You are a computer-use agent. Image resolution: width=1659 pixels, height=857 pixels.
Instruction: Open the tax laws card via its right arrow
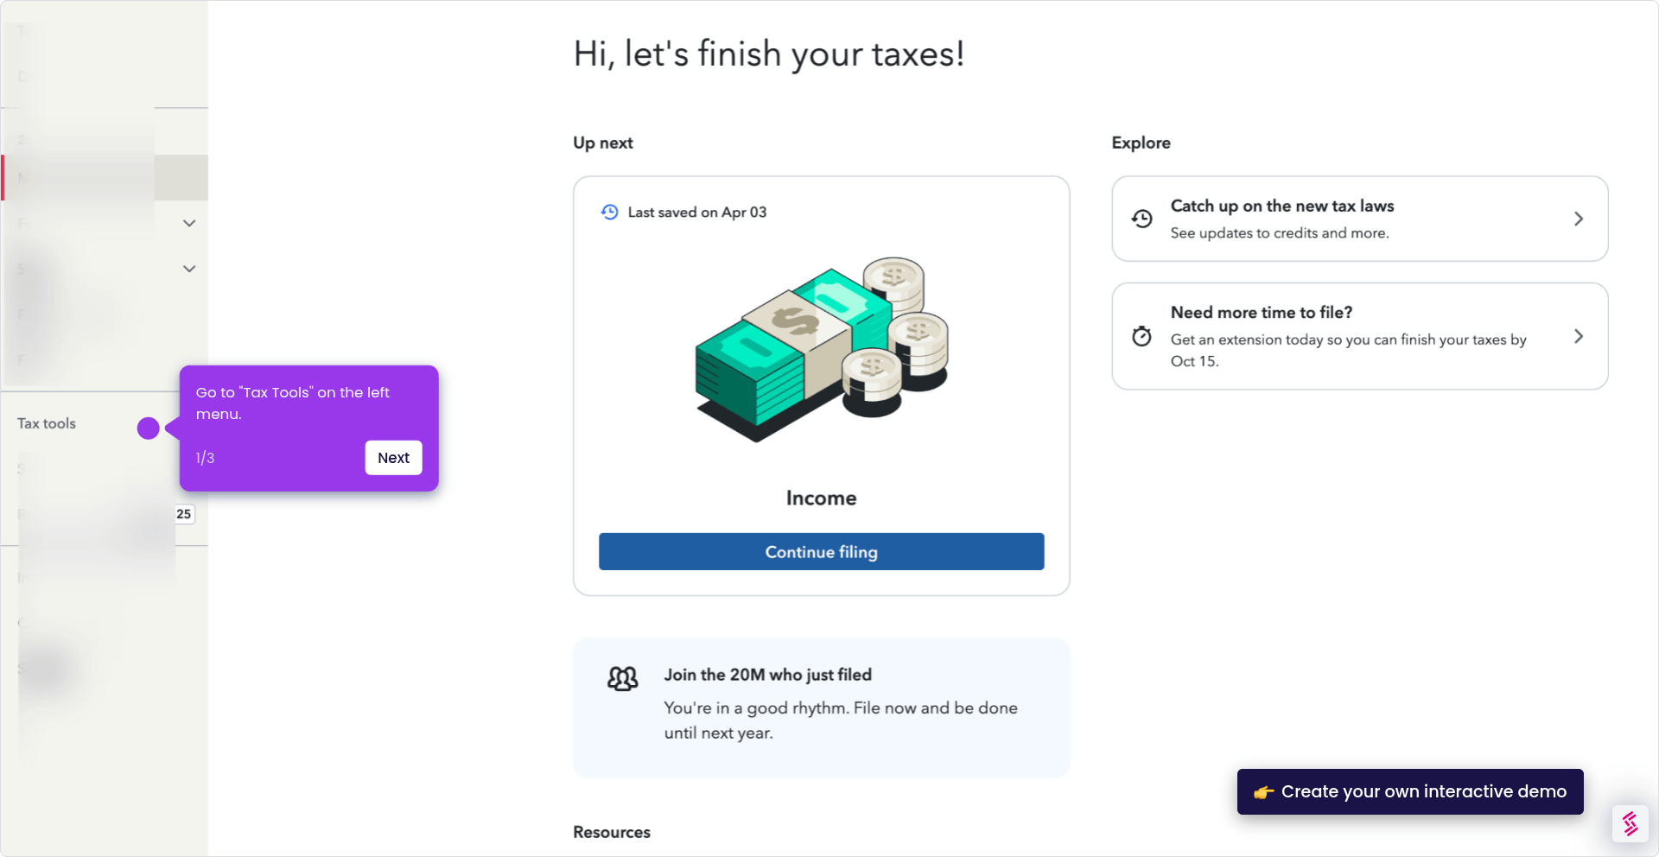(x=1579, y=219)
